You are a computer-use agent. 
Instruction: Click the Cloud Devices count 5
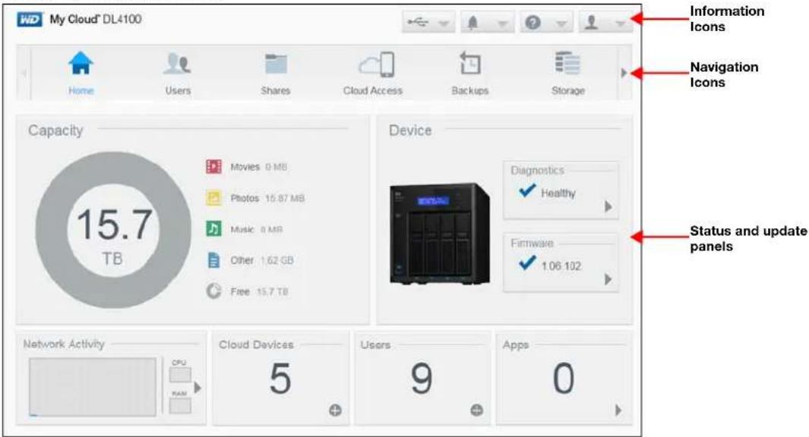[280, 379]
